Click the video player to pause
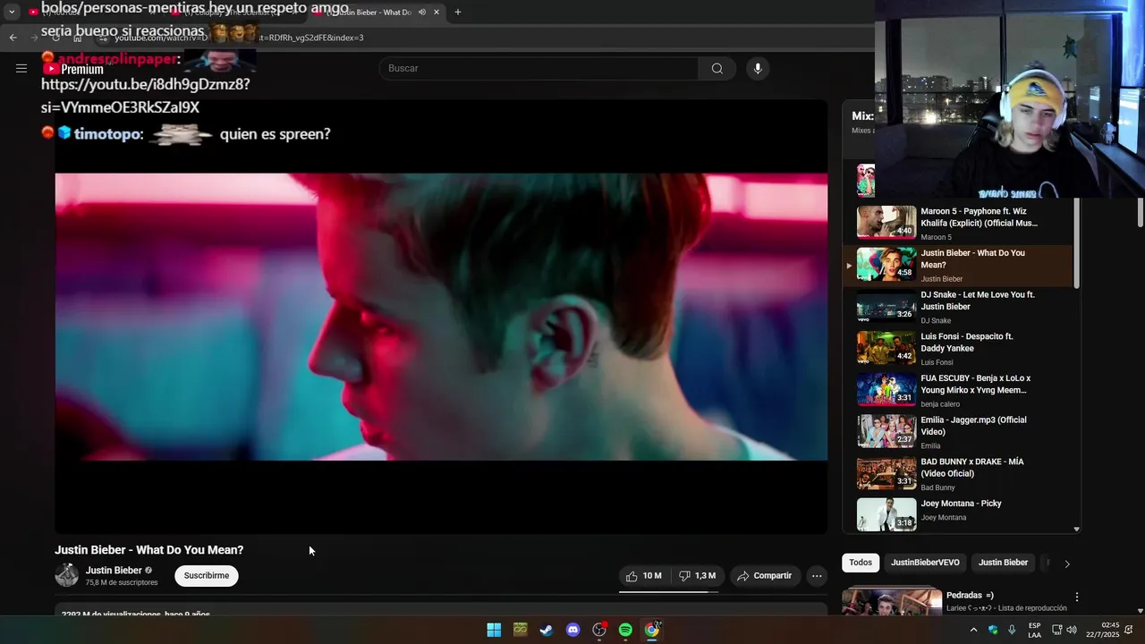 click(441, 317)
